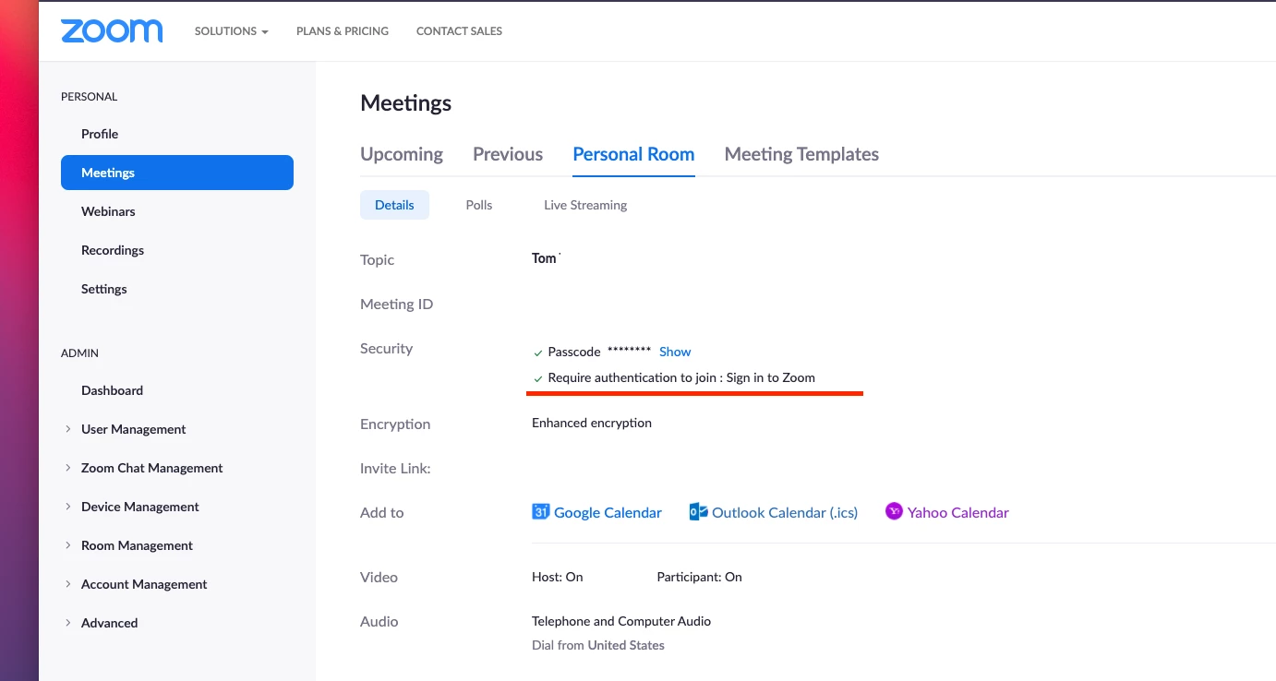Click the PERSONAL section header

tap(90, 96)
